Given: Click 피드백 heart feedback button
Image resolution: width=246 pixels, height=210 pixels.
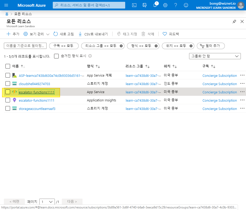Looking at the screenshot, I should click(171, 34).
